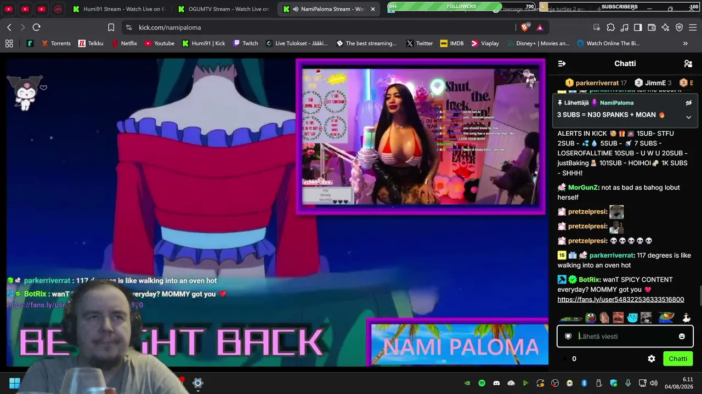Viewport: 702px width, 394px height.
Task: View site information icon in address bar
Action: [x=128, y=27]
